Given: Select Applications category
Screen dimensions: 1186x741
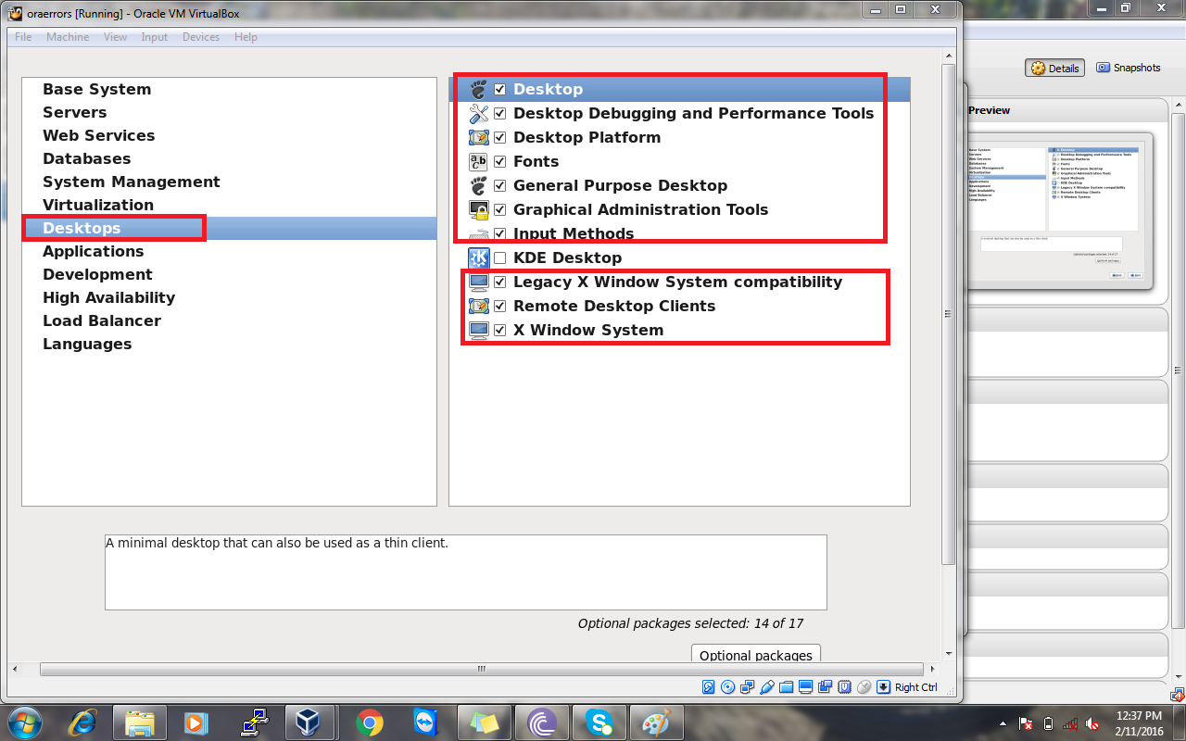Looking at the screenshot, I should (x=93, y=251).
